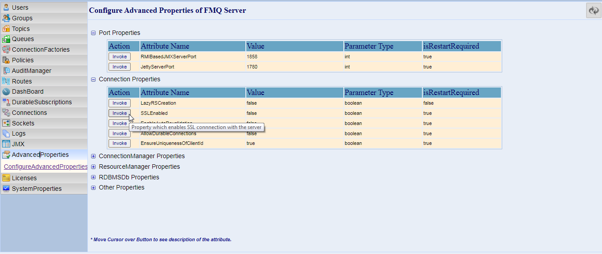Expand the Other Properties section
The height and width of the screenshot is (254, 602).
click(93, 188)
